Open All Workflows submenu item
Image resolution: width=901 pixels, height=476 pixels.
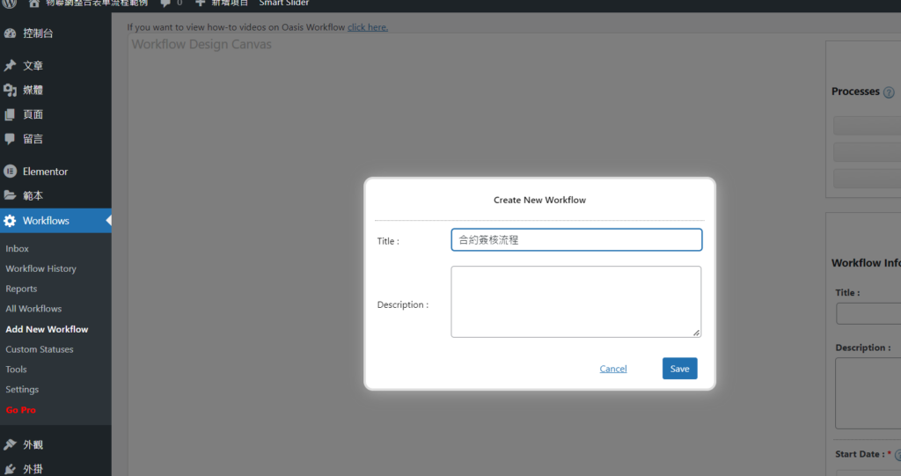click(33, 309)
